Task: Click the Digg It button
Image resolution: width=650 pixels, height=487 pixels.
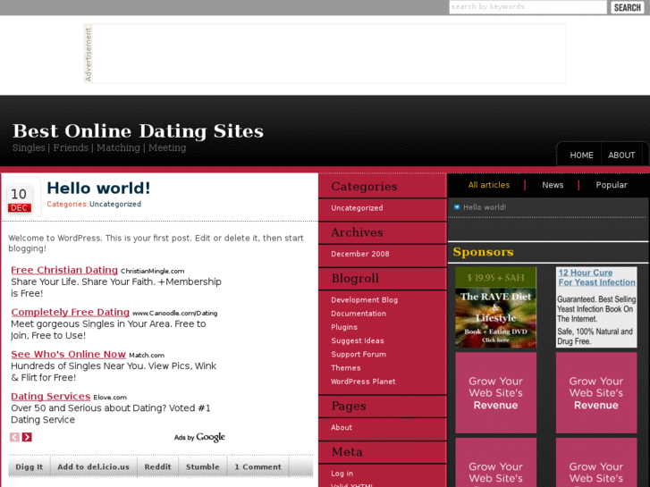Action: [x=29, y=466]
